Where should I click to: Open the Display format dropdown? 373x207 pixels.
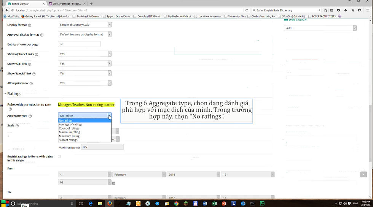pos(84,25)
